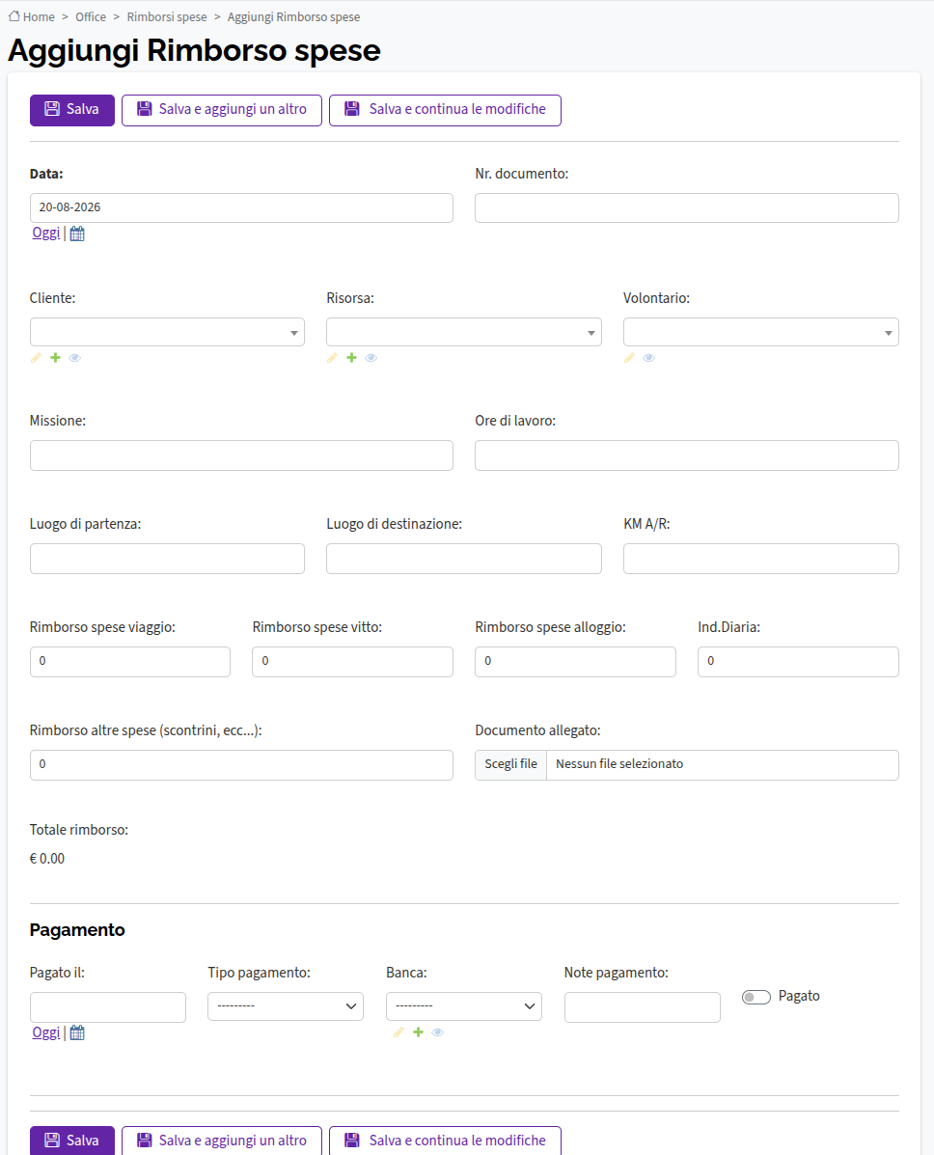View the selected Cliente via the eye icon
The width and height of the screenshot is (934, 1155).
point(74,358)
